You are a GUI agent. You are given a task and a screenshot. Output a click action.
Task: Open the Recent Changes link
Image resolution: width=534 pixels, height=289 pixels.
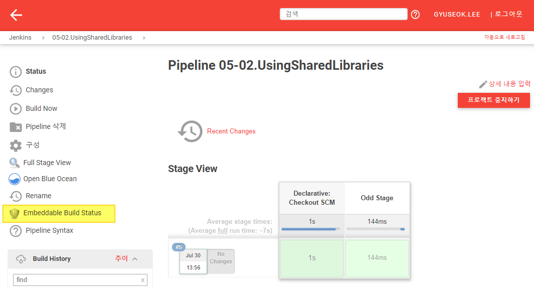click(x=231, y=131)
